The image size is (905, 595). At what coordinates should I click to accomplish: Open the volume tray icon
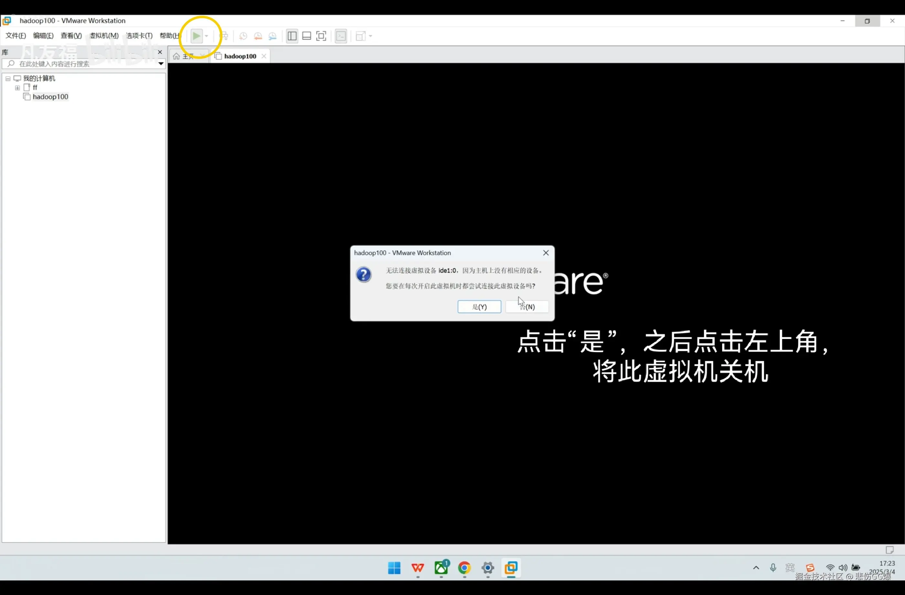pos(843,568)
